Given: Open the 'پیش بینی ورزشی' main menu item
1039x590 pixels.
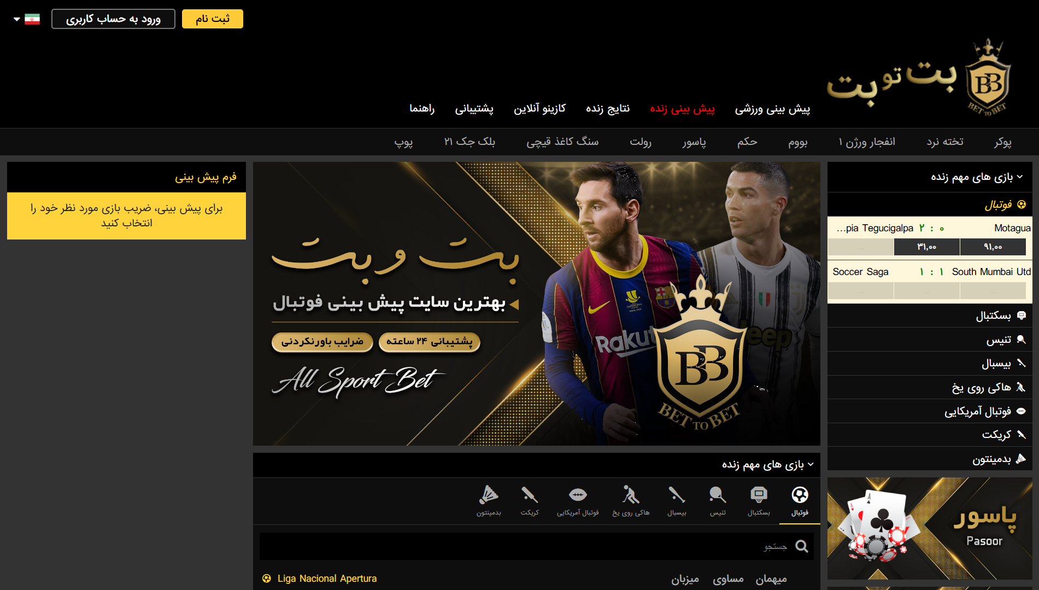Looking at the screenshot, I should tap(772, 109).
